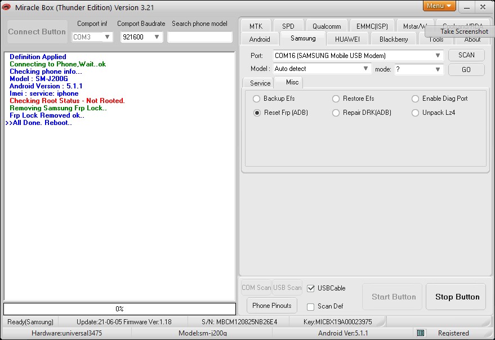This screenshot has height=340, width=495.
Task: Switch to the About tab
Action: point(472,40)
